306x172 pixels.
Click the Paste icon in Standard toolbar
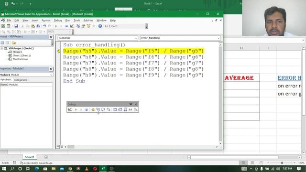click(x=33, y=26)
